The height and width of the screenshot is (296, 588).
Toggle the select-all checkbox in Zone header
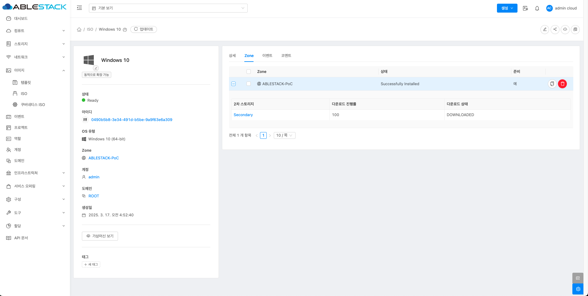[x=249, y=72]
